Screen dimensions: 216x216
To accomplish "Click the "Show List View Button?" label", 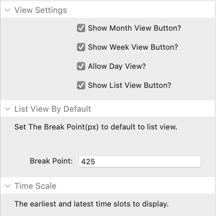I will pos(129,85).
